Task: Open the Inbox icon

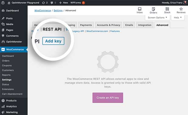Action: coord(140,9)
